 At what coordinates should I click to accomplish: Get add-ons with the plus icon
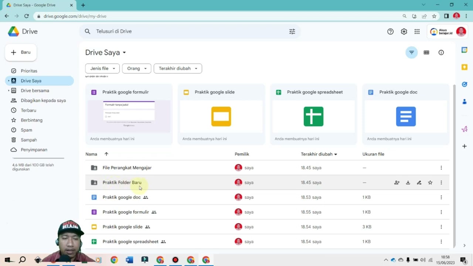pos(465,146)
